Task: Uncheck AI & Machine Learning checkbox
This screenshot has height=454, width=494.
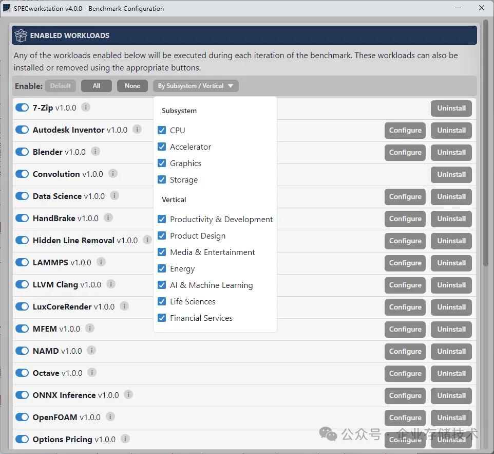Action: click(162, 285)
